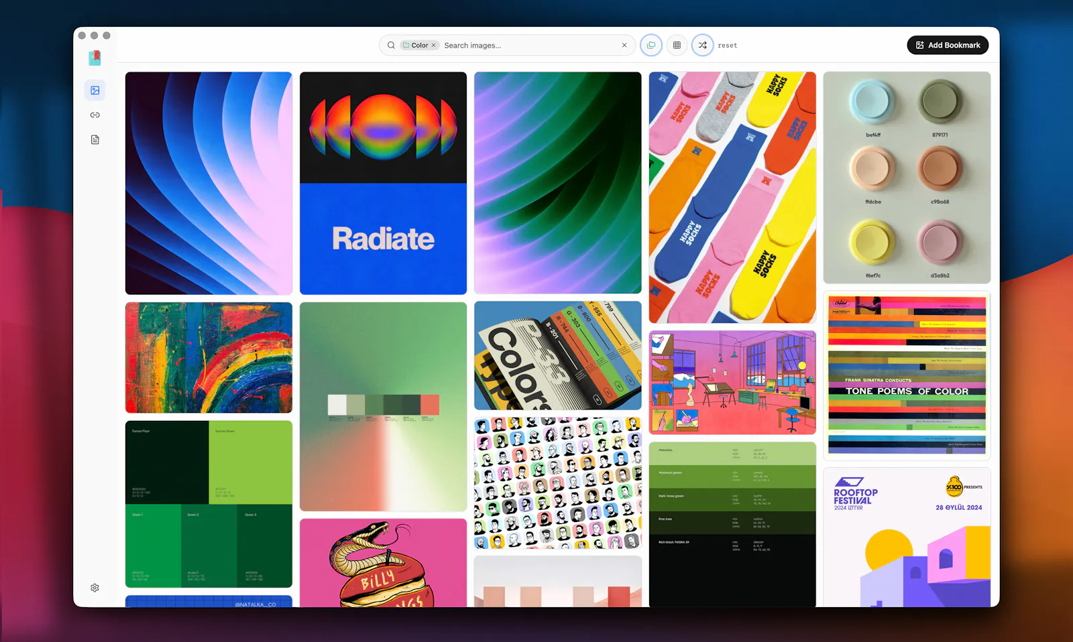Clear the search field with X
The height and width of the screenshot is (642, 1073).
(x=624, y=46)
